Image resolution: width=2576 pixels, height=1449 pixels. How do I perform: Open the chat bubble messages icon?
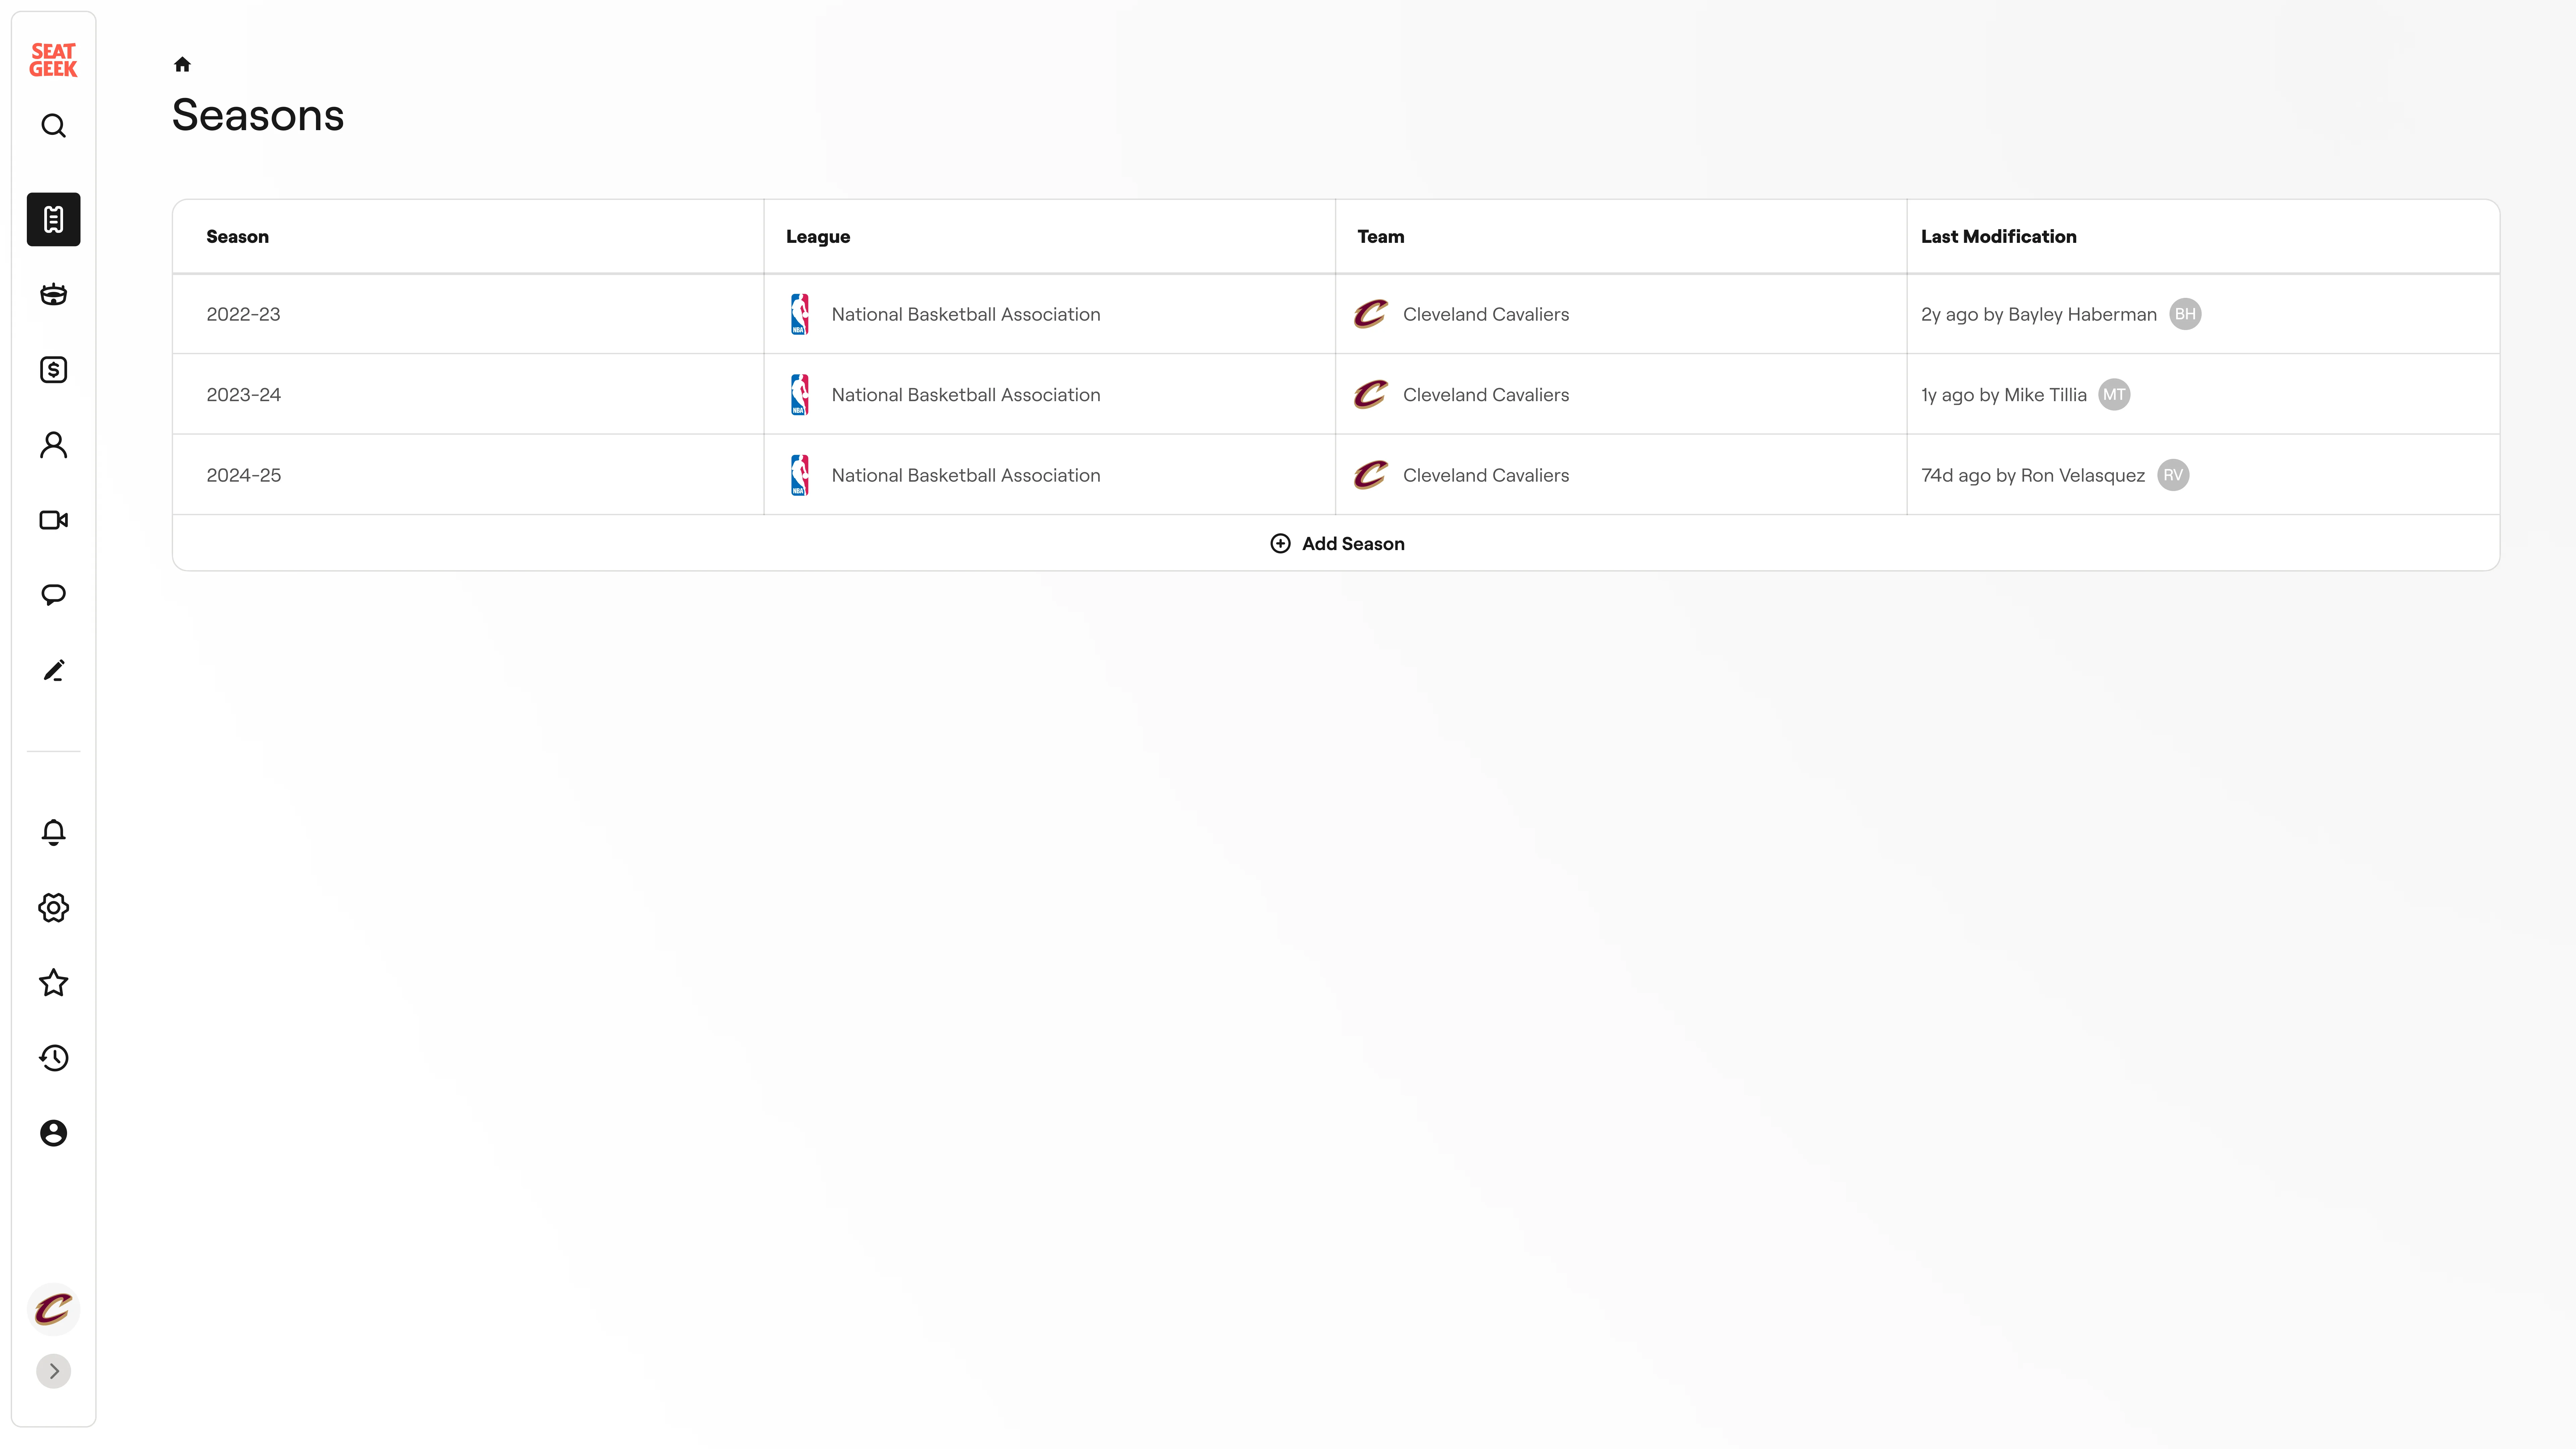pos(54,595)
